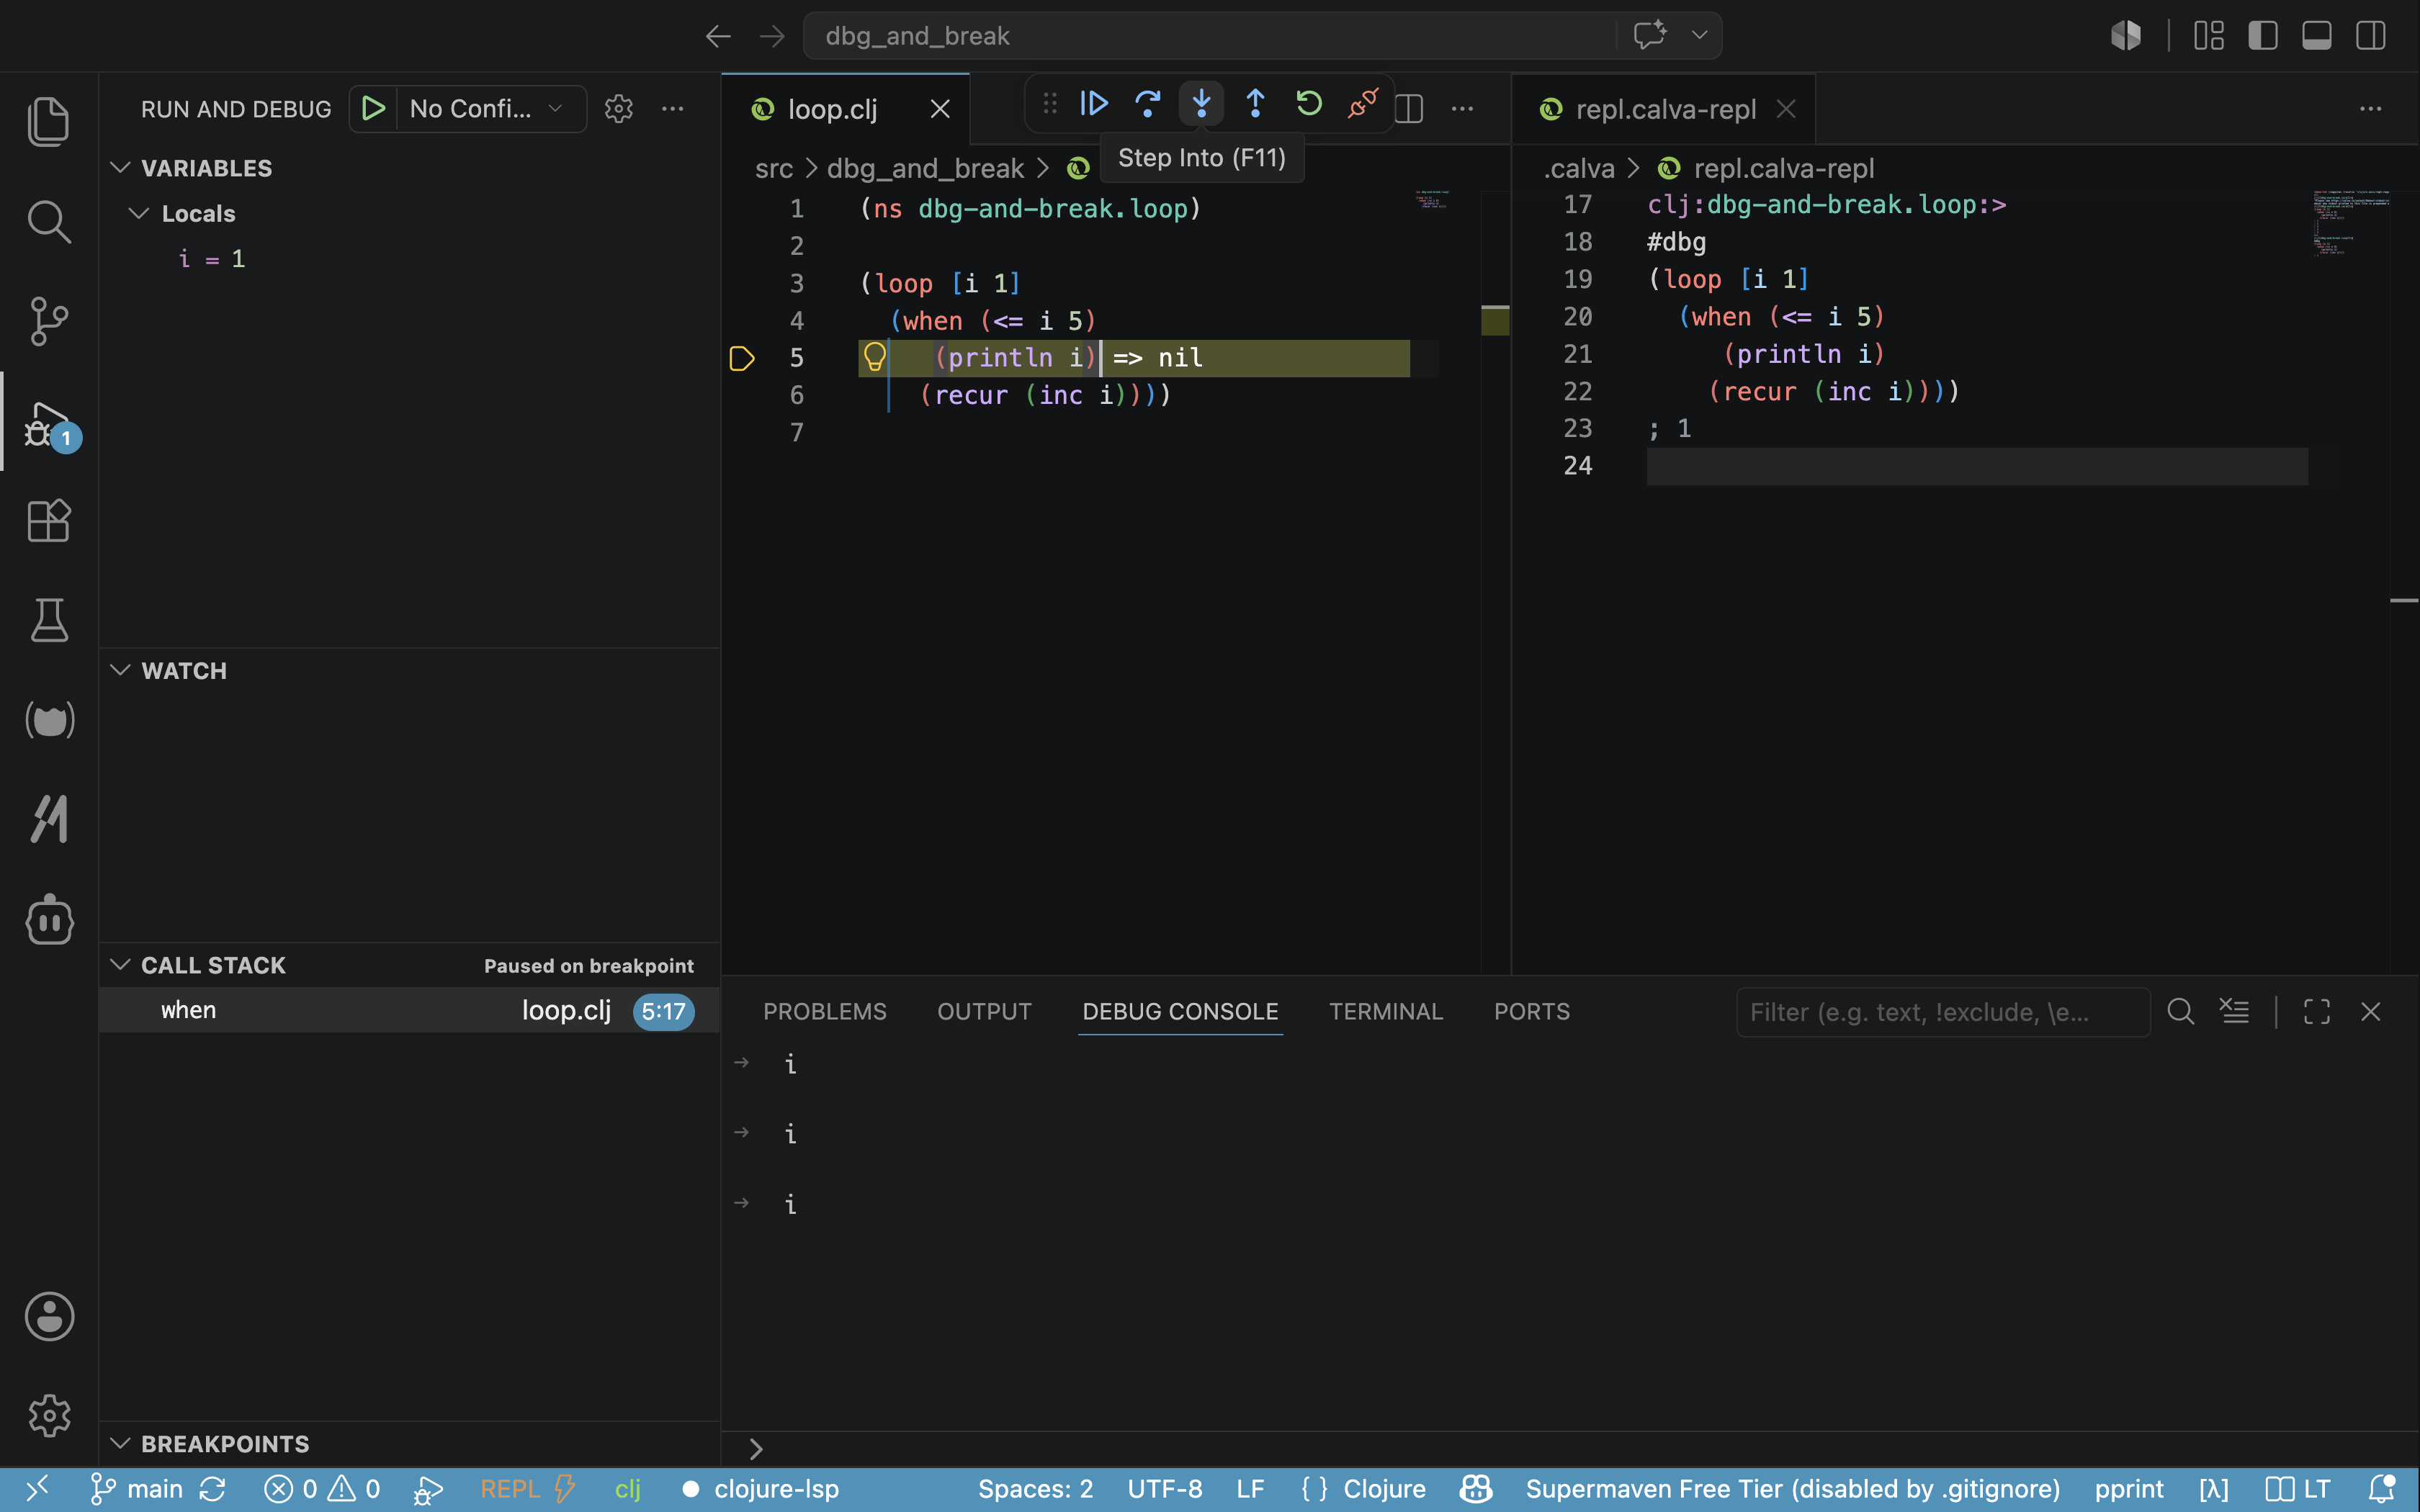This screenshot has width=2420, height=1512.
Task: Click Step Out in the debug toolbar
Action: (x=1255, y=103)
